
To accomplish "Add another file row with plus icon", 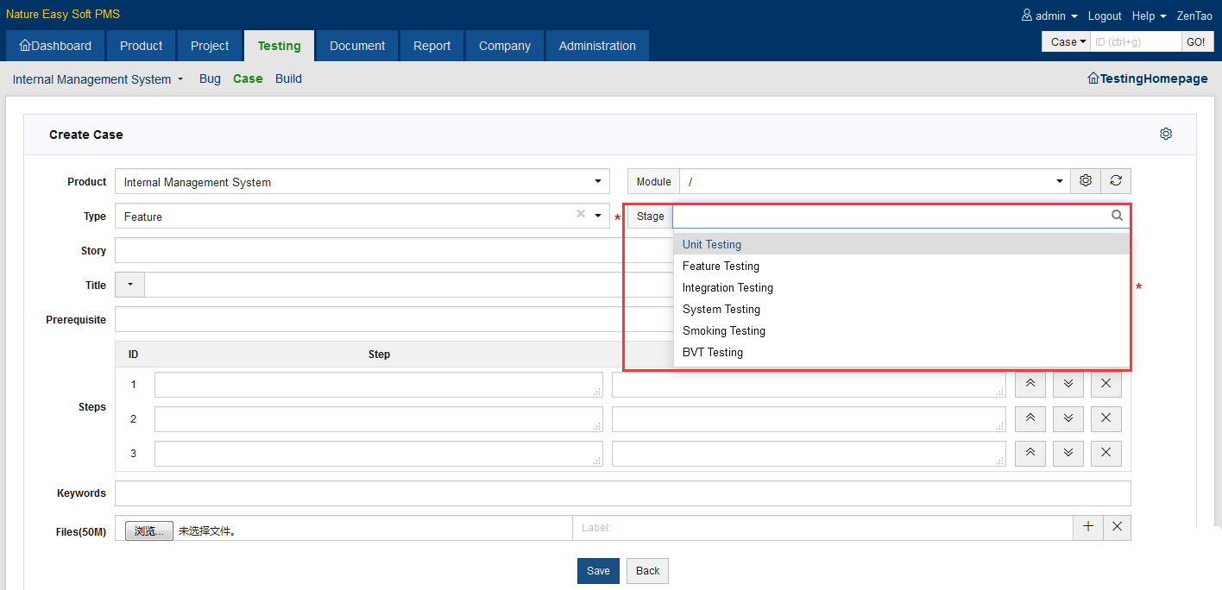I will pos(1087,527).
